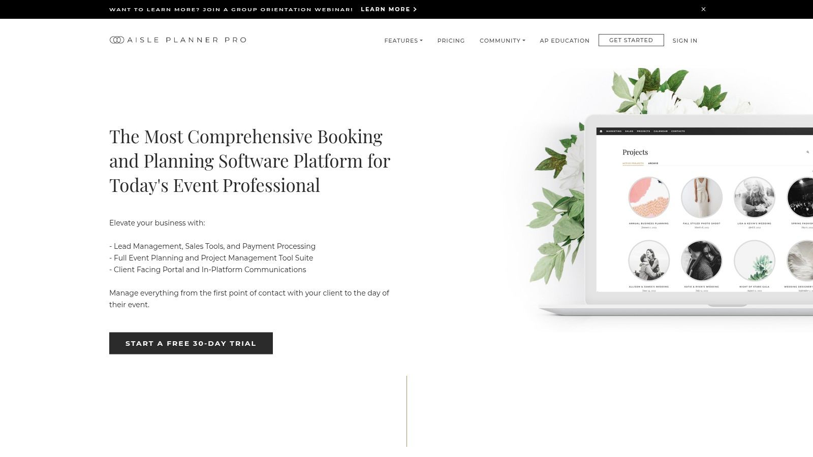The image size is (813, 457).
Task: Click the Learn More webinar link
Action: tap(385, 9)
